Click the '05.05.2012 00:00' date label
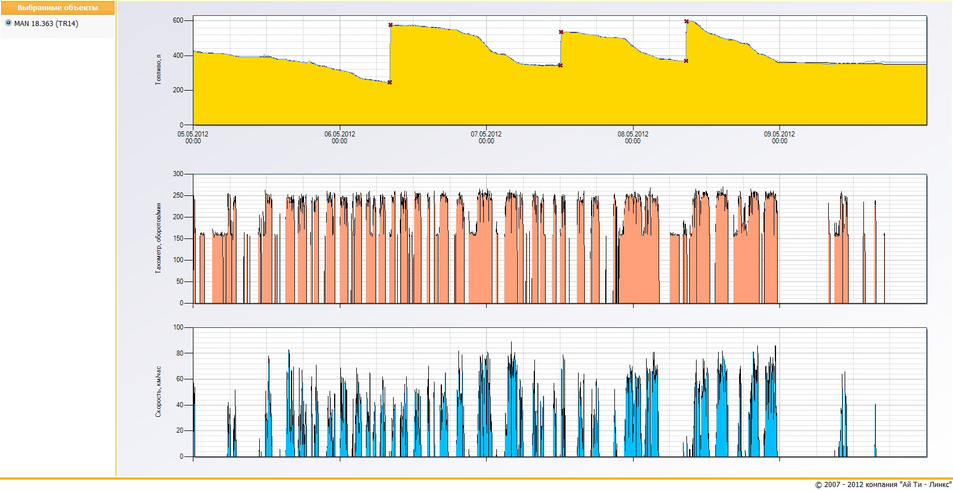The image size is (953, 491). 193,138
